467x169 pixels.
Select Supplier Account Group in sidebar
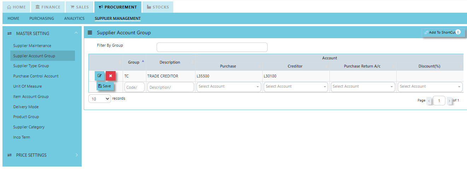[42, 56]
